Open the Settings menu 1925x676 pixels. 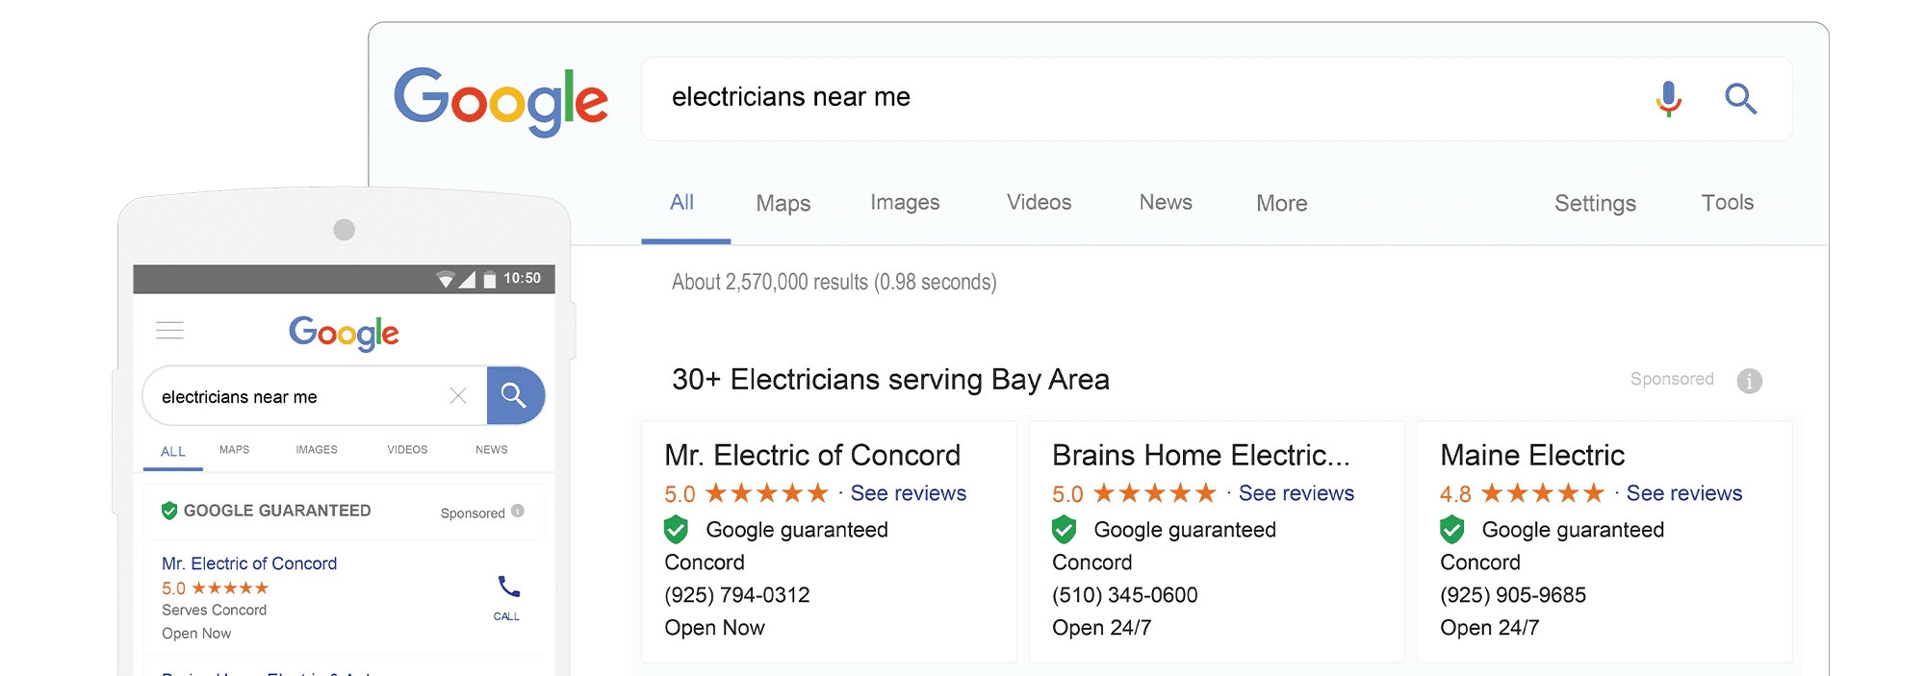(x=1595, y=203)
